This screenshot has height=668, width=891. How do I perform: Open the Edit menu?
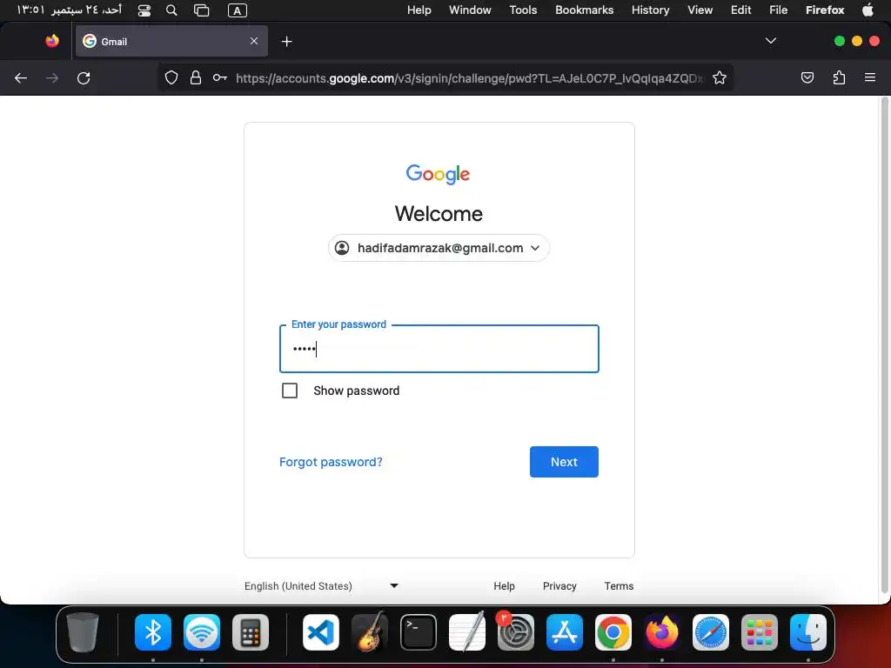pos(741,10)
